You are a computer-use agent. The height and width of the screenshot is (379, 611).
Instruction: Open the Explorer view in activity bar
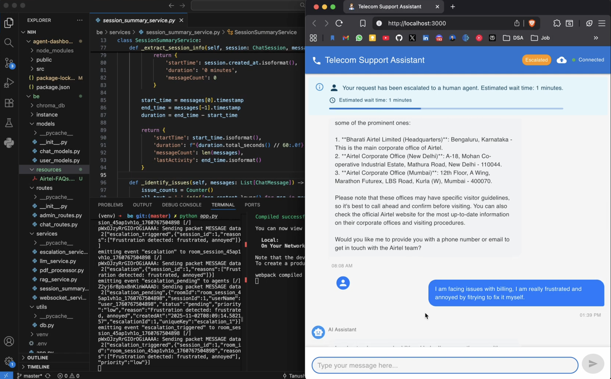click(9, 23)
